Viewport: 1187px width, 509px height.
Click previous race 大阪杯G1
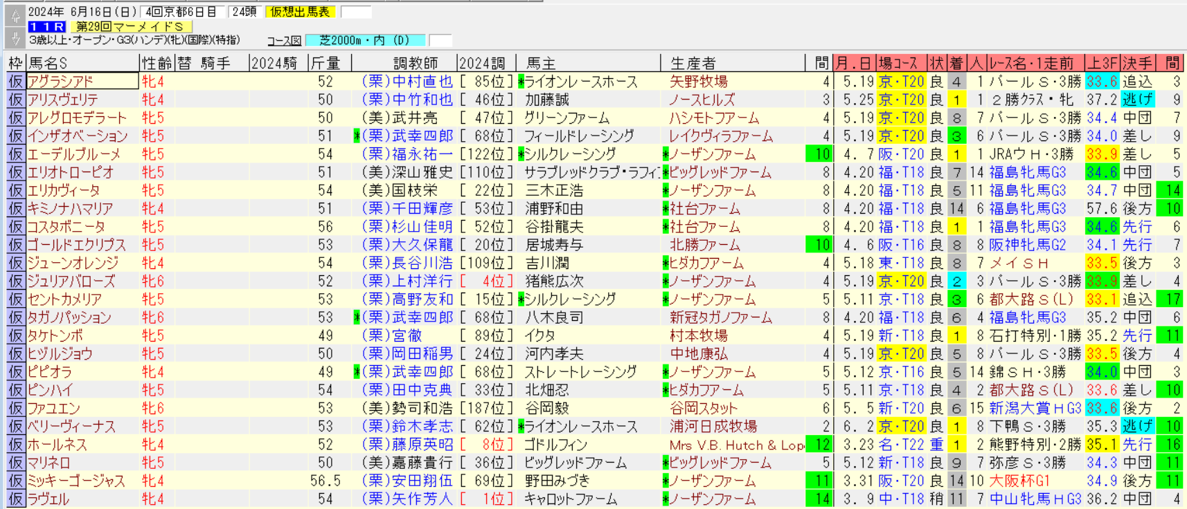1019,481
